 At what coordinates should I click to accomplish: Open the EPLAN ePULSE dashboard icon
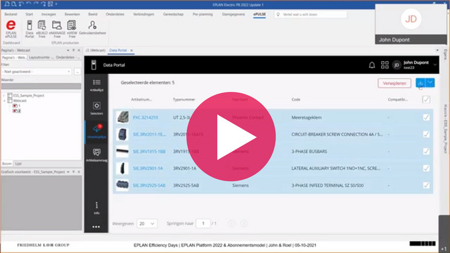pos(11,29)
